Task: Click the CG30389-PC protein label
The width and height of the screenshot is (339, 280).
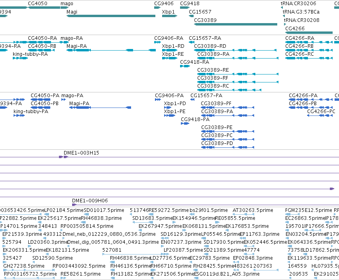Action: point(217,135)
